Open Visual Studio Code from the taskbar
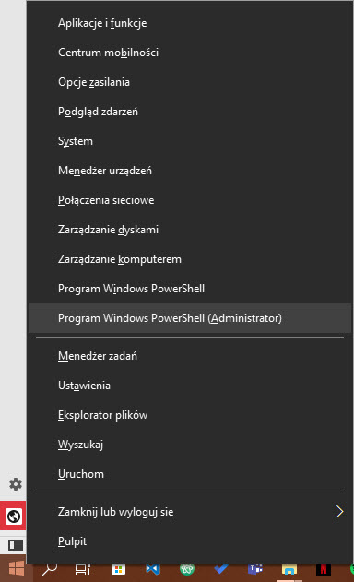This screenshot has width=354, height=582. [152, 570]
